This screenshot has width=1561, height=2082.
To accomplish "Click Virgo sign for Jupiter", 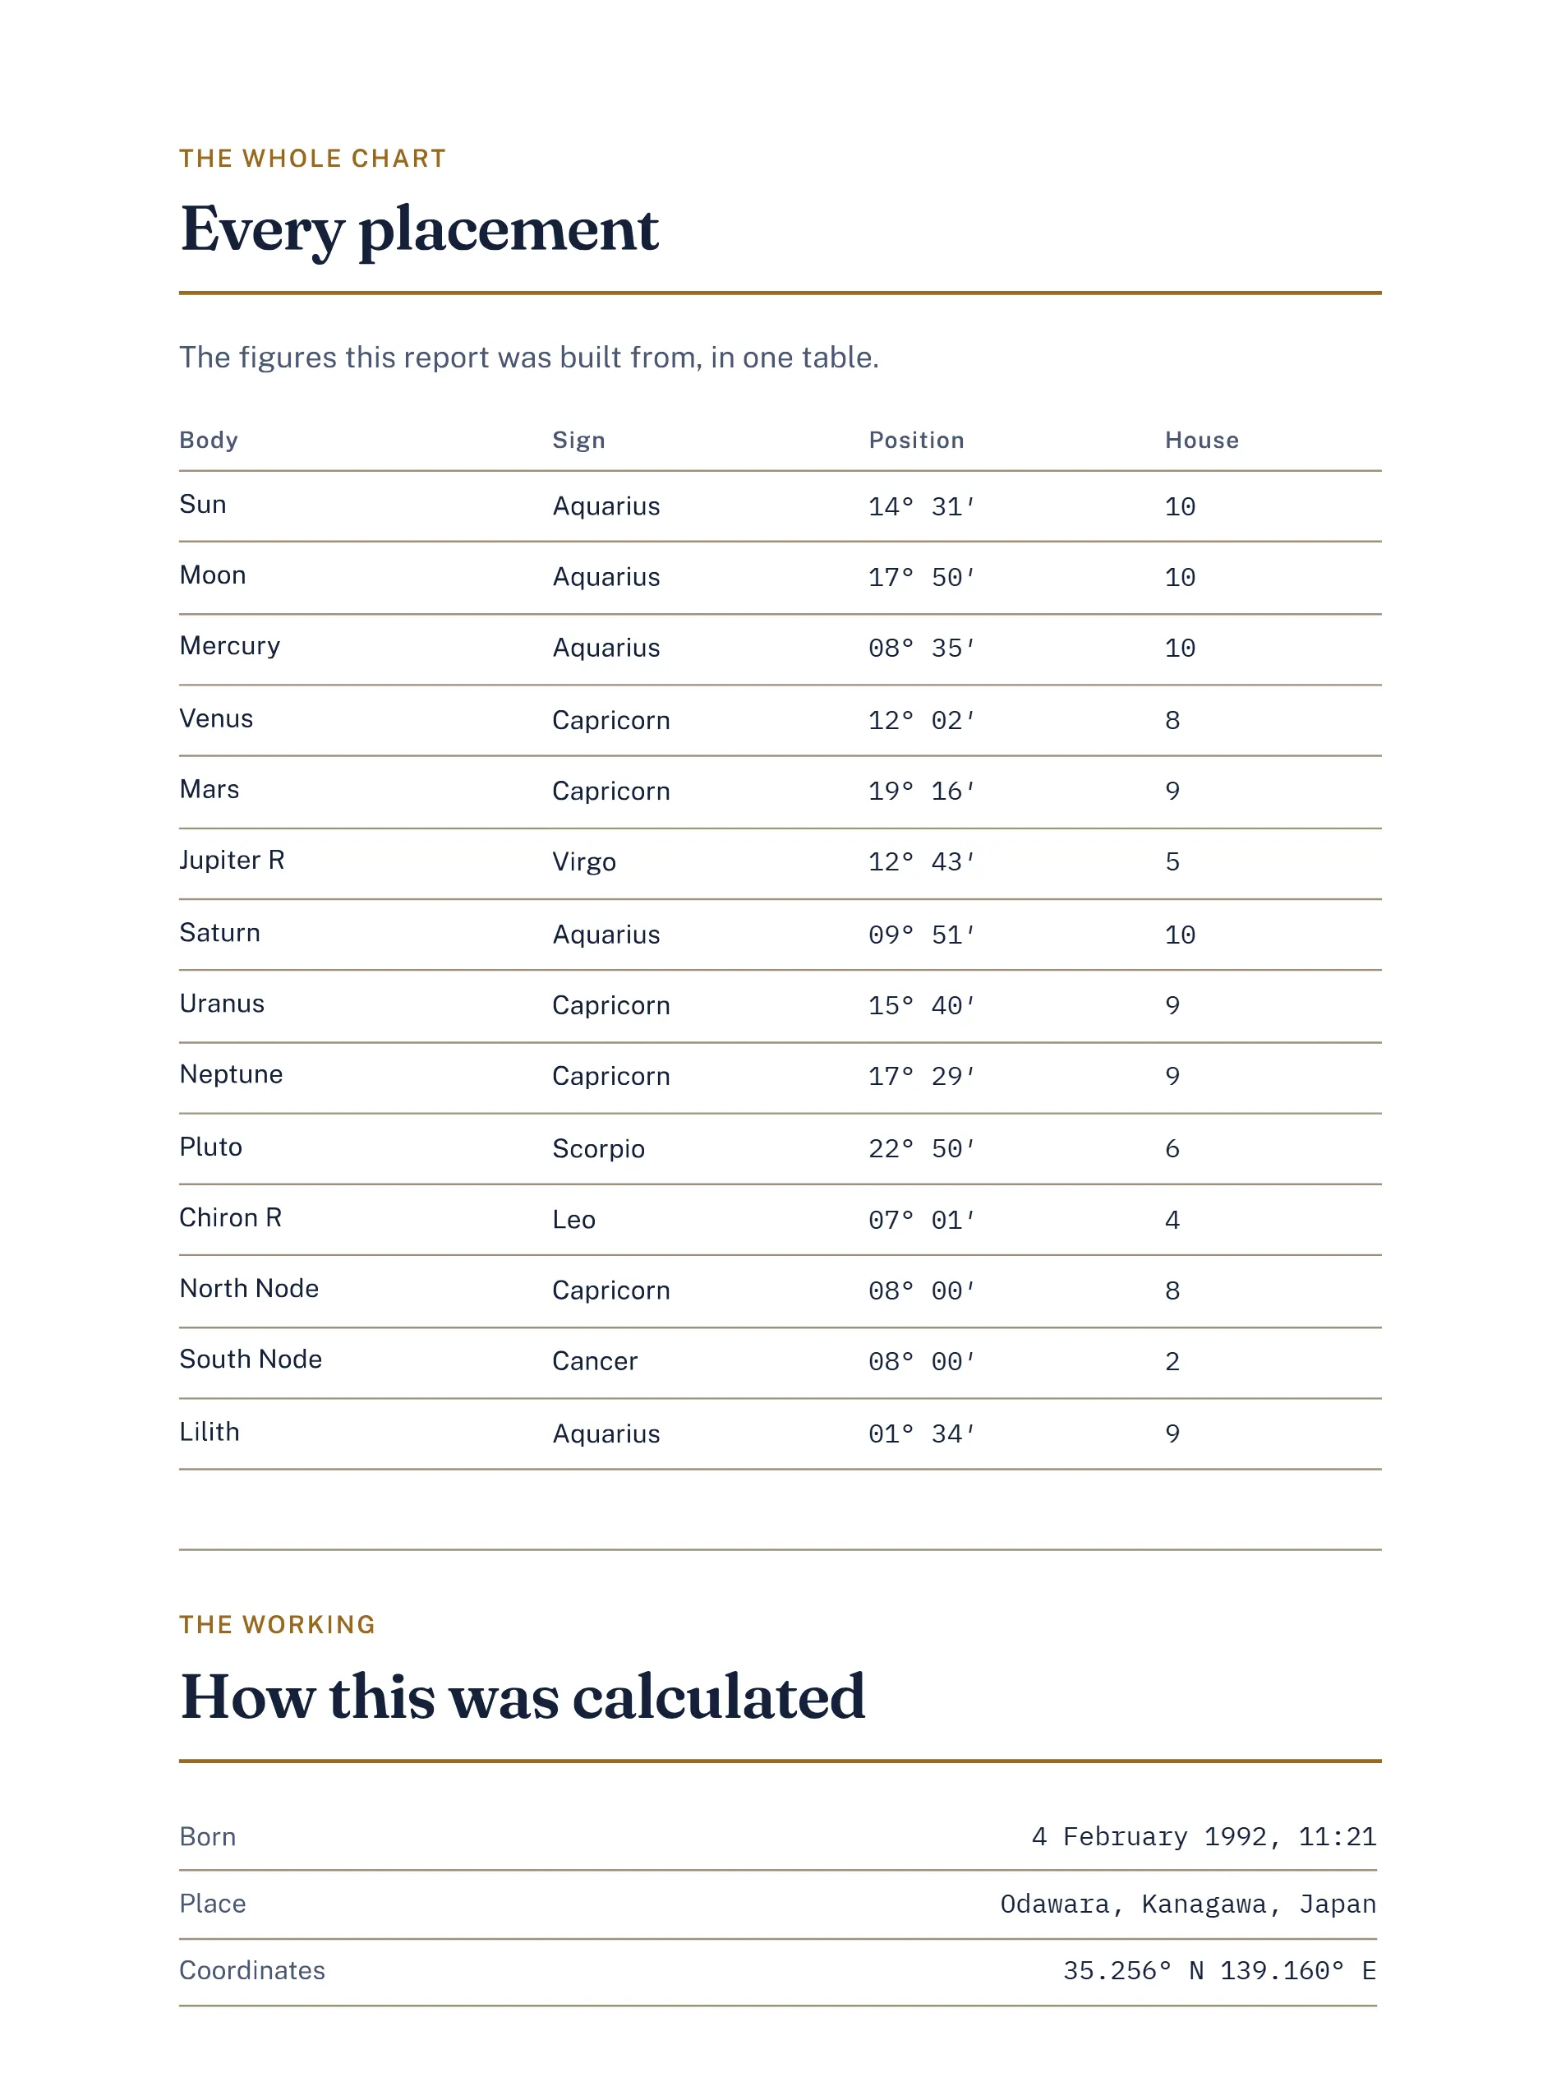I will tap(583, 861).
